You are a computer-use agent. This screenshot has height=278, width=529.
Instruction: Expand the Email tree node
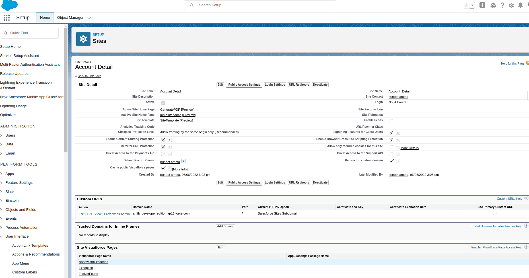(x=1, y=153)
